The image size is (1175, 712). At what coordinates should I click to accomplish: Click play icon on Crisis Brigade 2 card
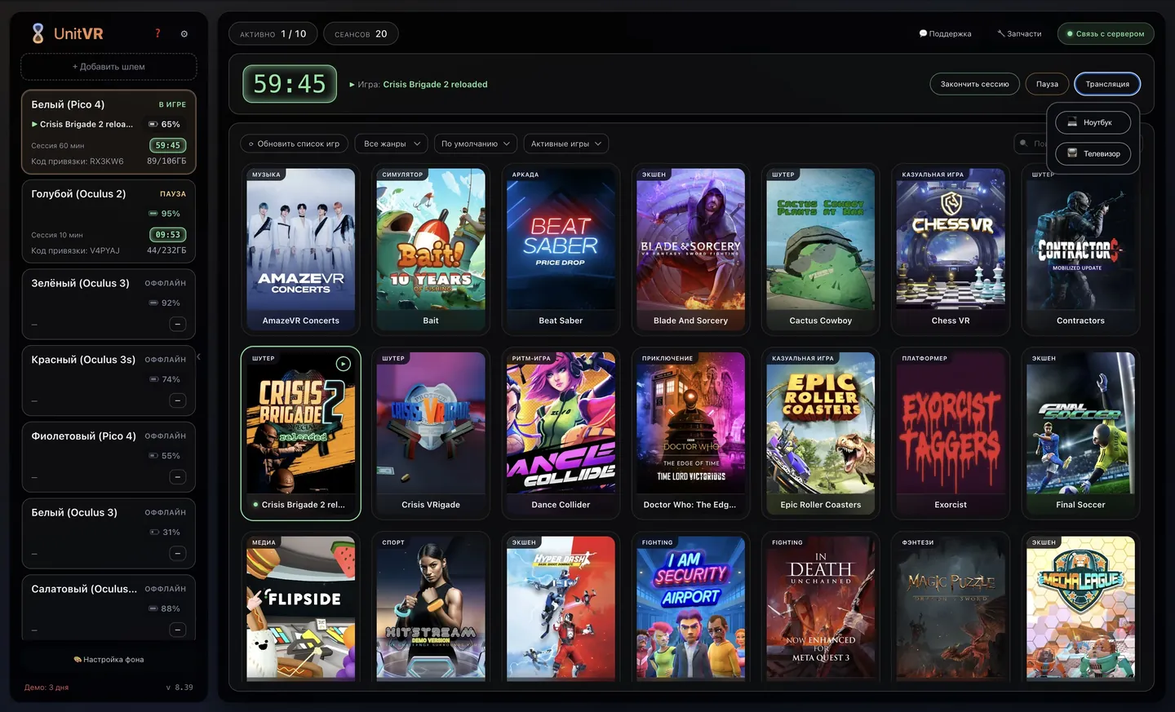click(x=344, y=364)
